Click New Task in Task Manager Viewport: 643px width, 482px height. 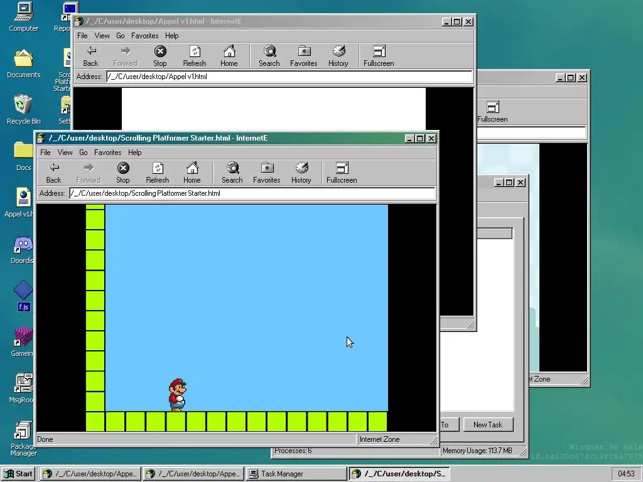point(488,425)
